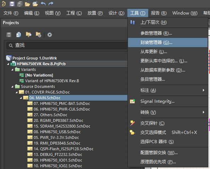Select 19. RMII_DP83848.SchDoc
The width and height of the screenshot is (210, 169).
click(57, 143)
